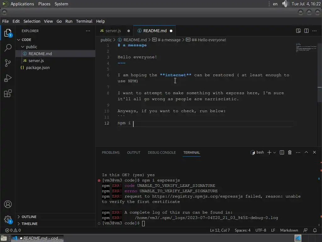Open terminal panel more actions ellipsis

pos(298,152)
